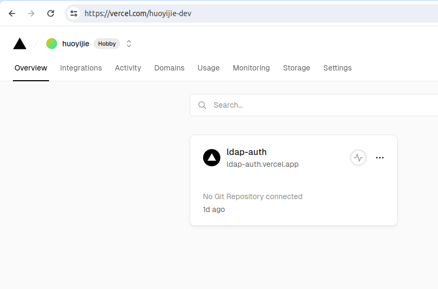Open the ldap-auth.vercel.app link
Screen dimensions: 438x289
pos(262,164)
